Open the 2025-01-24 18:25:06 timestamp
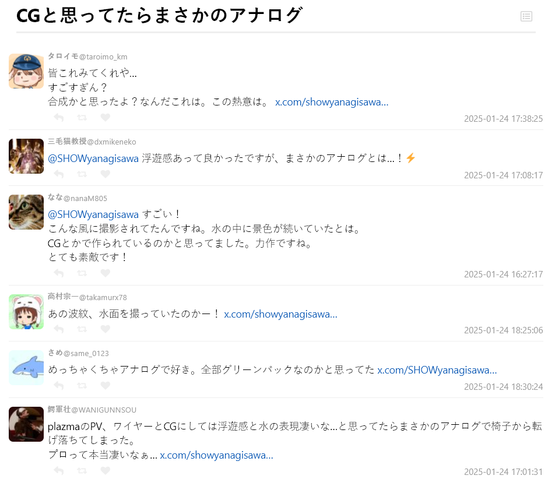The image size is (548, 493). [503, 330]
